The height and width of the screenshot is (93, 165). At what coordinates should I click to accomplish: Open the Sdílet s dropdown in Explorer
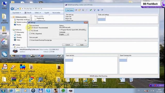38,13
